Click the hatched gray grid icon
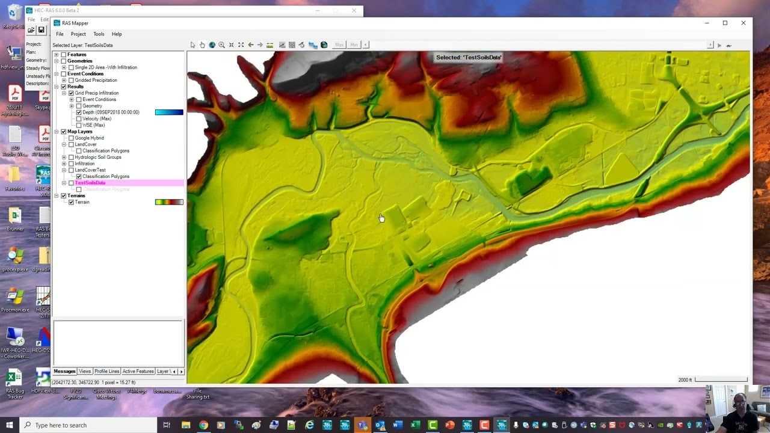The width and height of the screenshot is (770, 433). pyautogui.click(x=292, y=45)
